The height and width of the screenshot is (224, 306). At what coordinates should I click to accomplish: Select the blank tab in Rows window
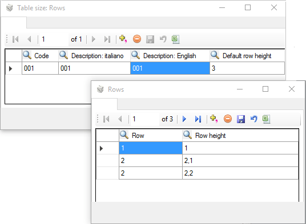(104, 104)
